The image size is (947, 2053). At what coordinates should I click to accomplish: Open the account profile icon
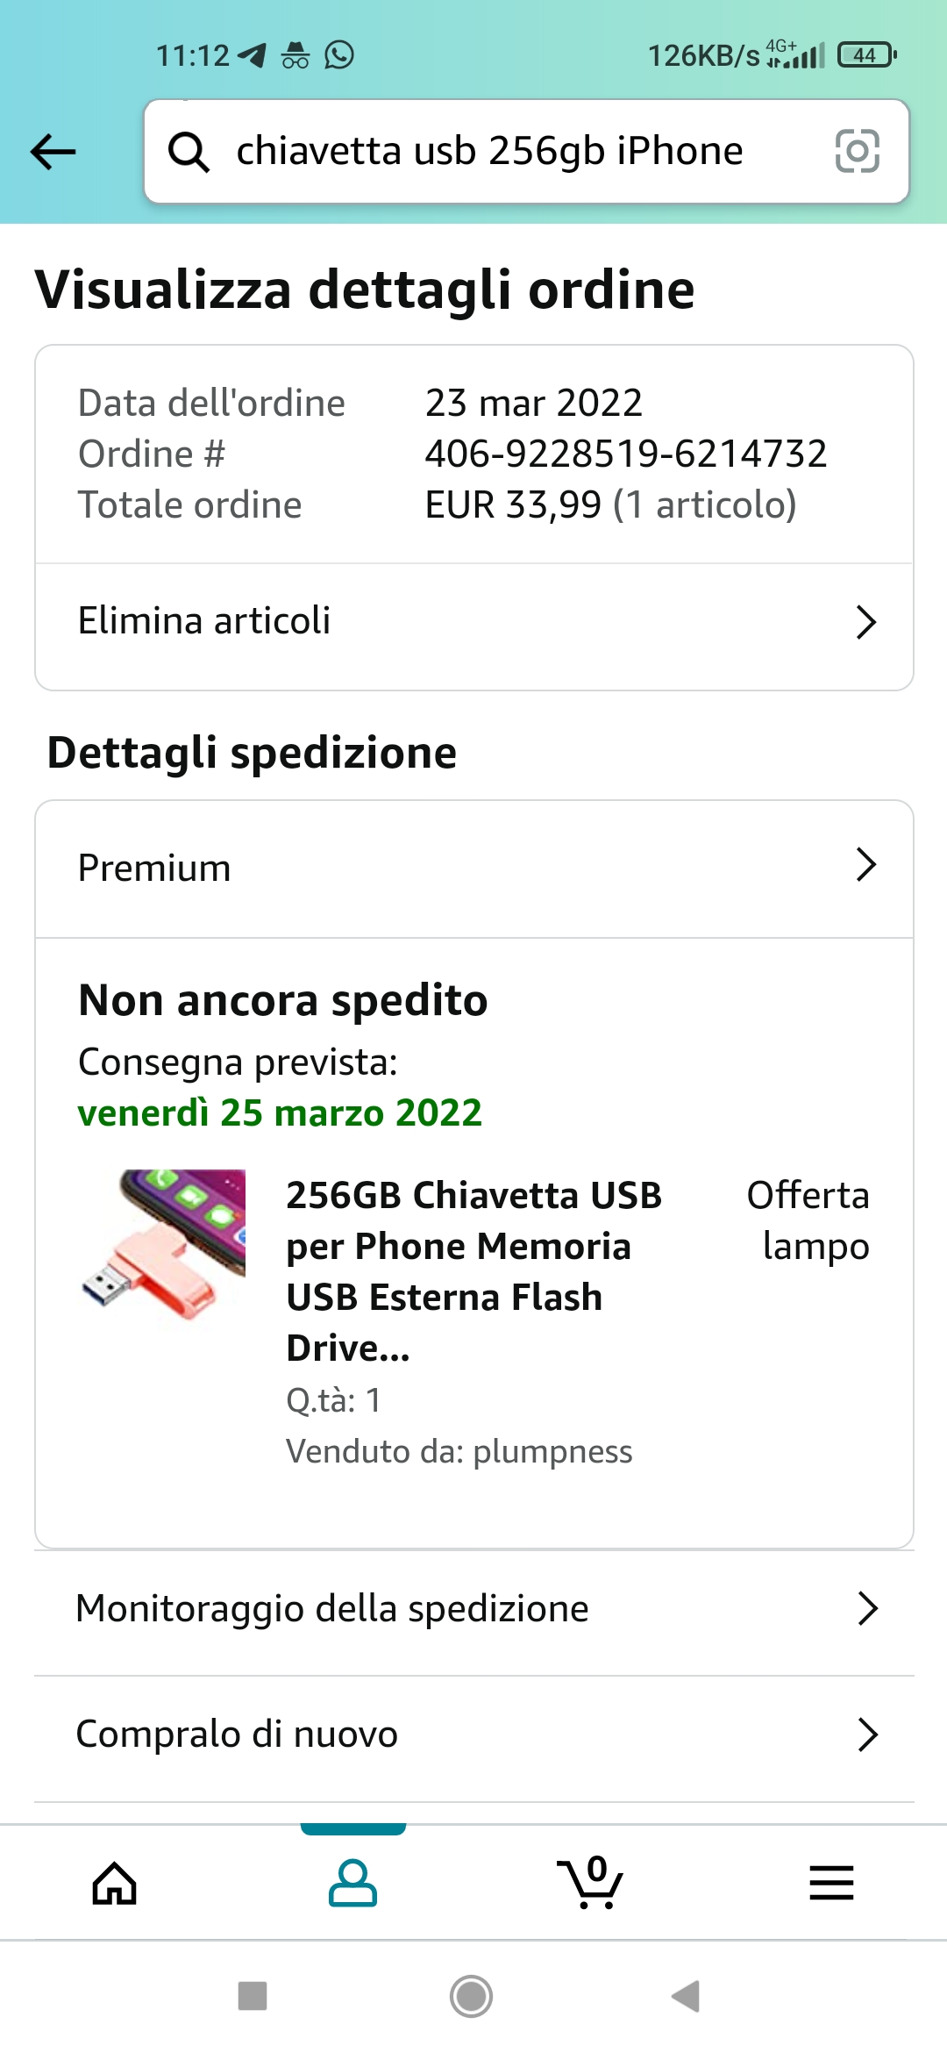click(352, 1883)
